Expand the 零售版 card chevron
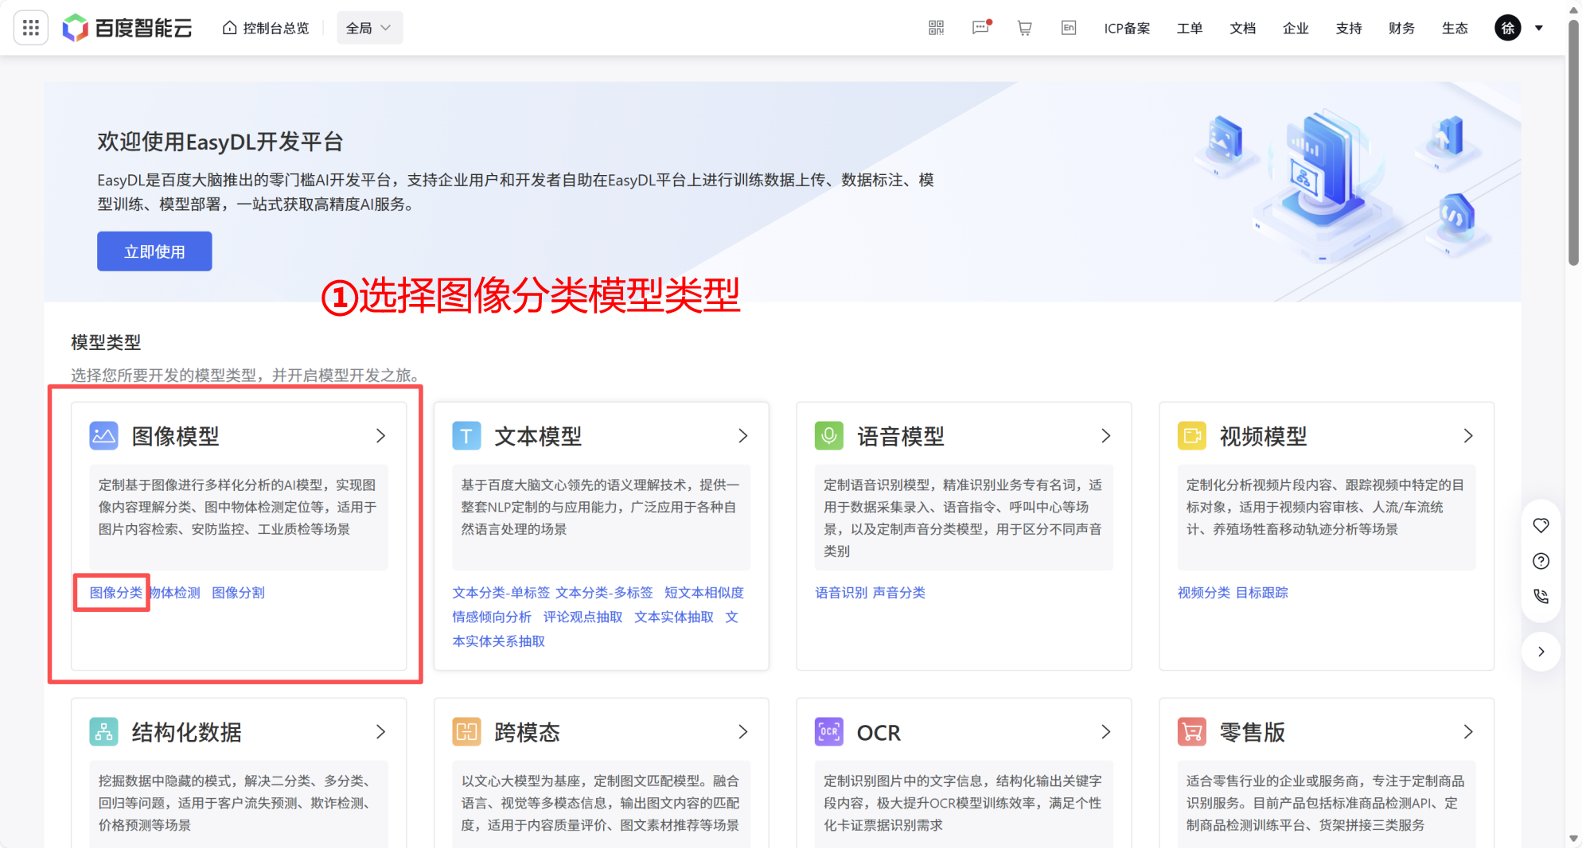1582x849 pixels. point(1469,732)
